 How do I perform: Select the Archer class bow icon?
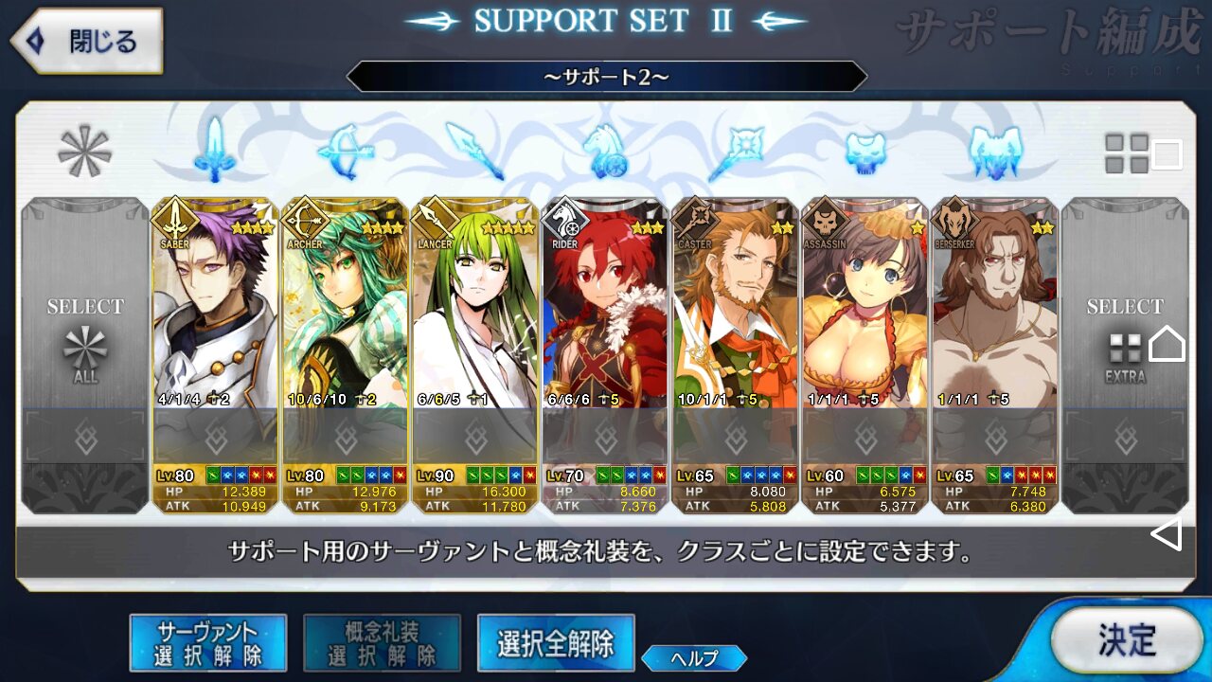click(345, 151)
